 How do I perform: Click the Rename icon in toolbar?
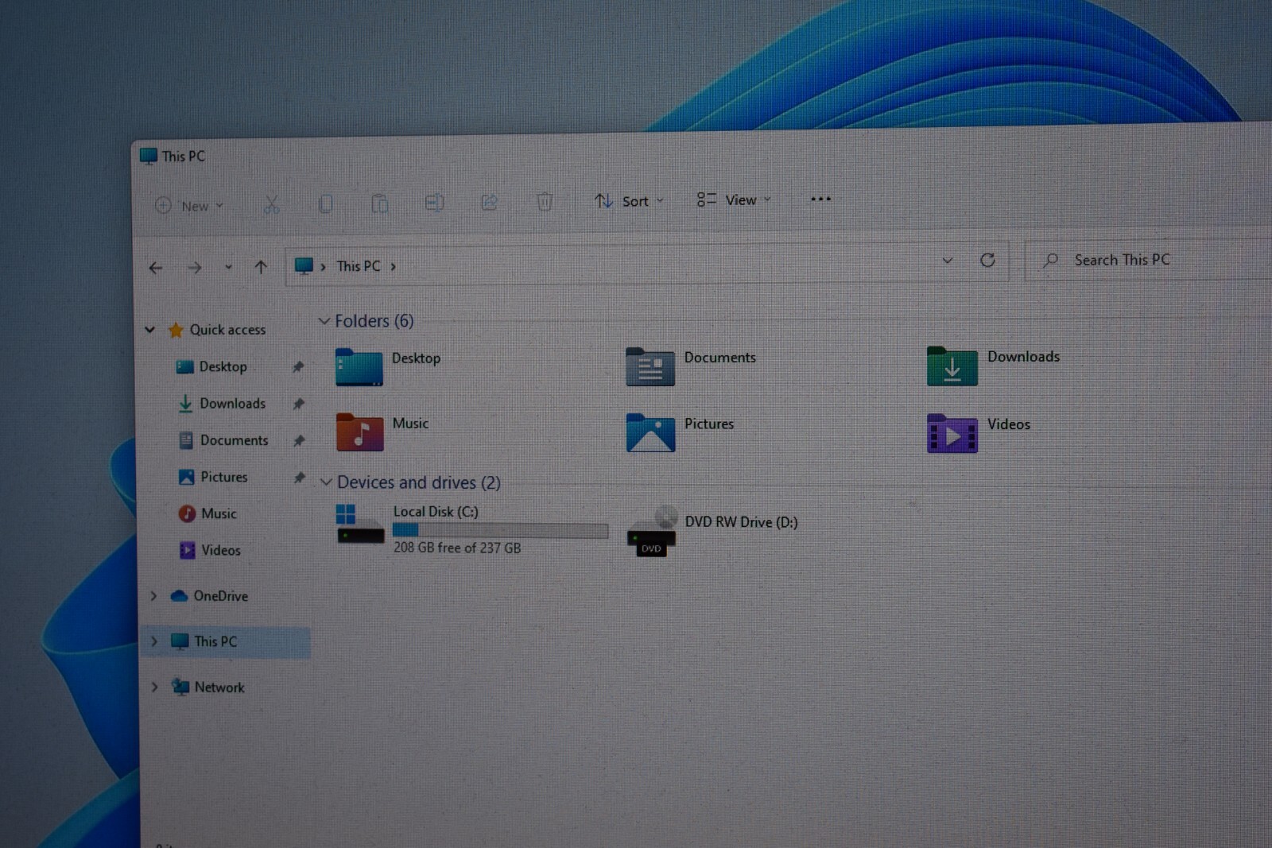[434, 203]
